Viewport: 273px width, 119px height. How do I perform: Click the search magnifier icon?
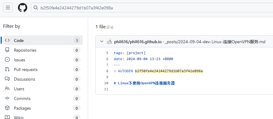point(36,8)
